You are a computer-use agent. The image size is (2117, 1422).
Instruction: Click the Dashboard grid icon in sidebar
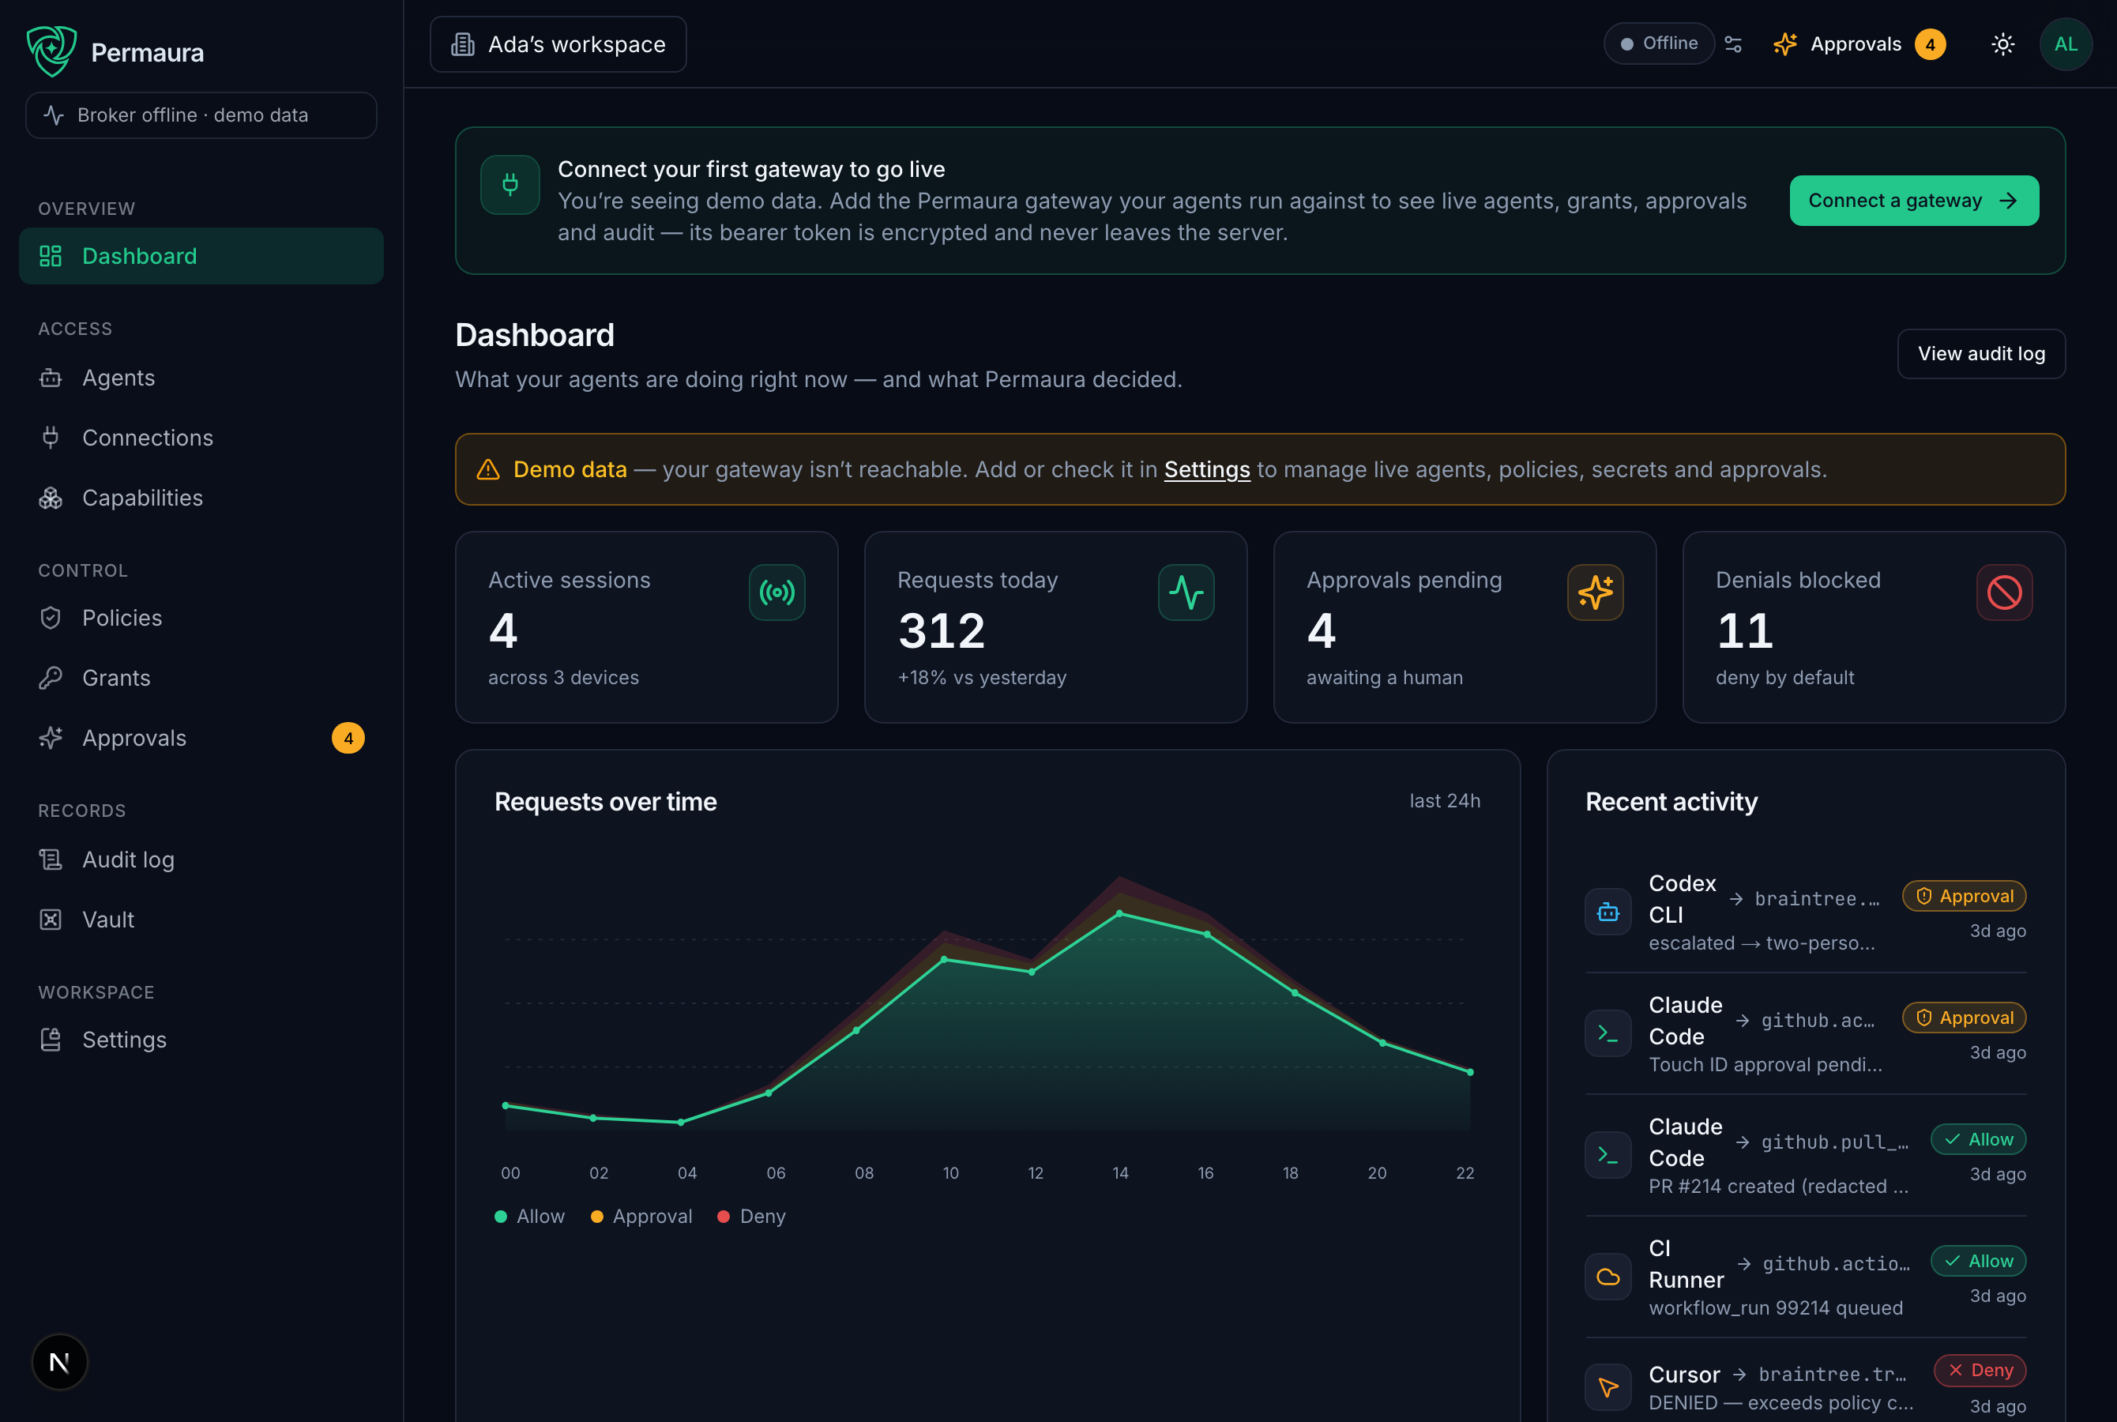[51, 256]
